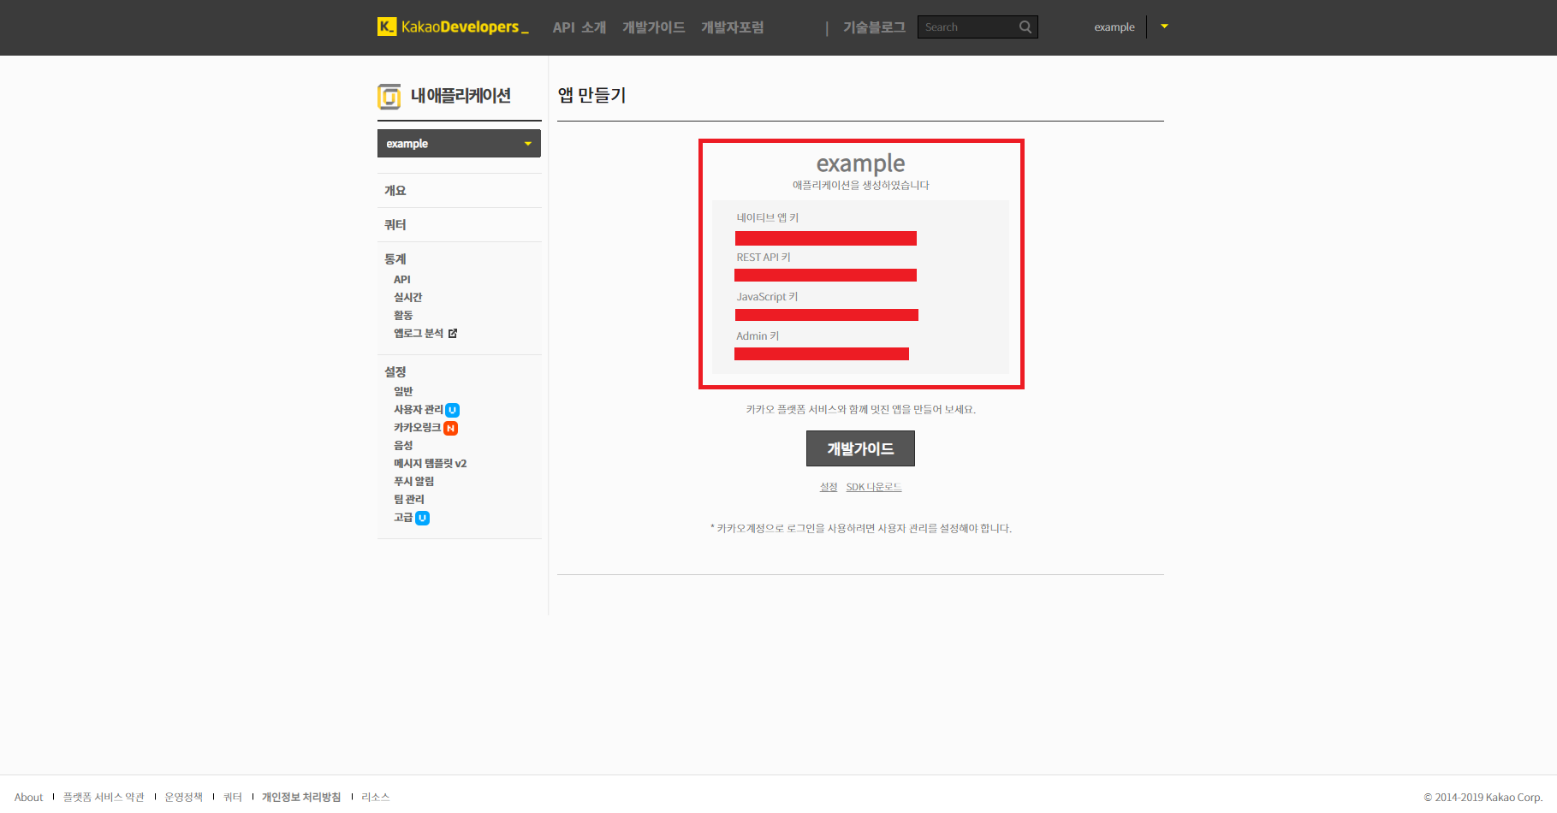Open the 기술블로그 menu link

(874, 27)
